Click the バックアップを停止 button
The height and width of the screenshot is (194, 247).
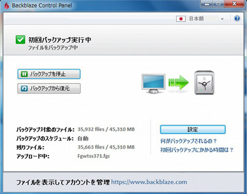49,74
